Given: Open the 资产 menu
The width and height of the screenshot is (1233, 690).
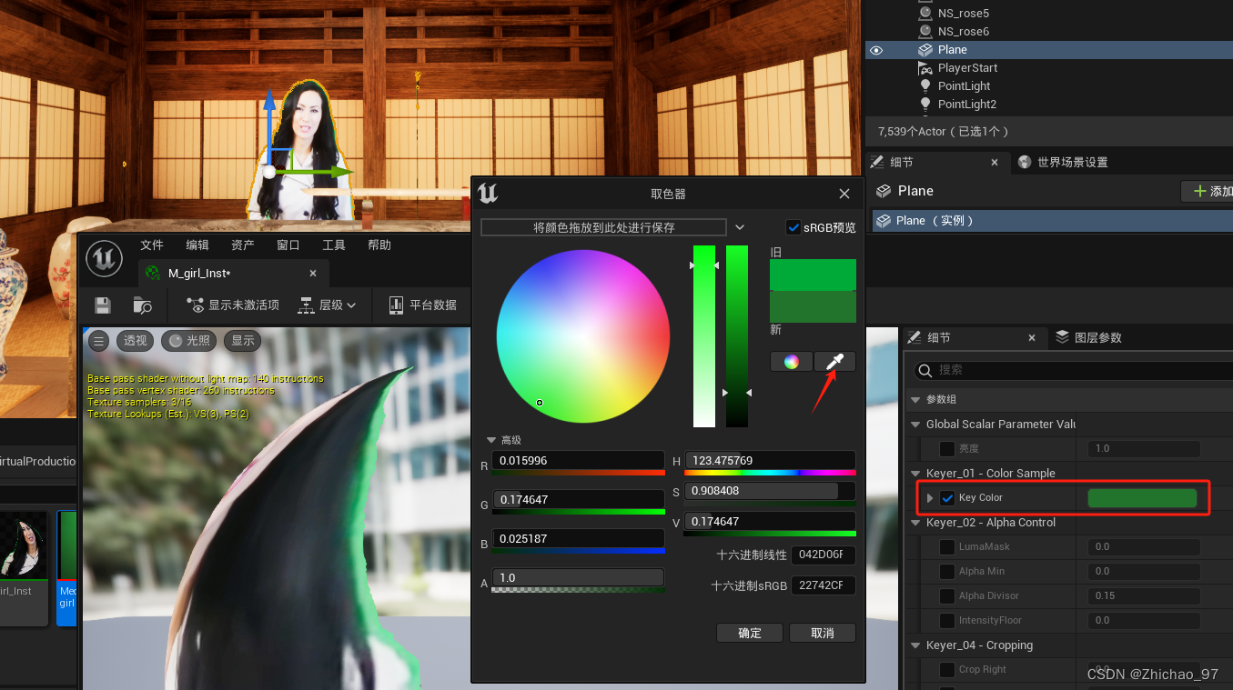Looking at the screenshot, I should pyautogui.click(x=243, y=245).
